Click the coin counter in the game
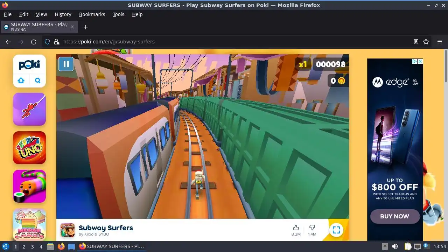Screen dimensions: 448x252 338,81
